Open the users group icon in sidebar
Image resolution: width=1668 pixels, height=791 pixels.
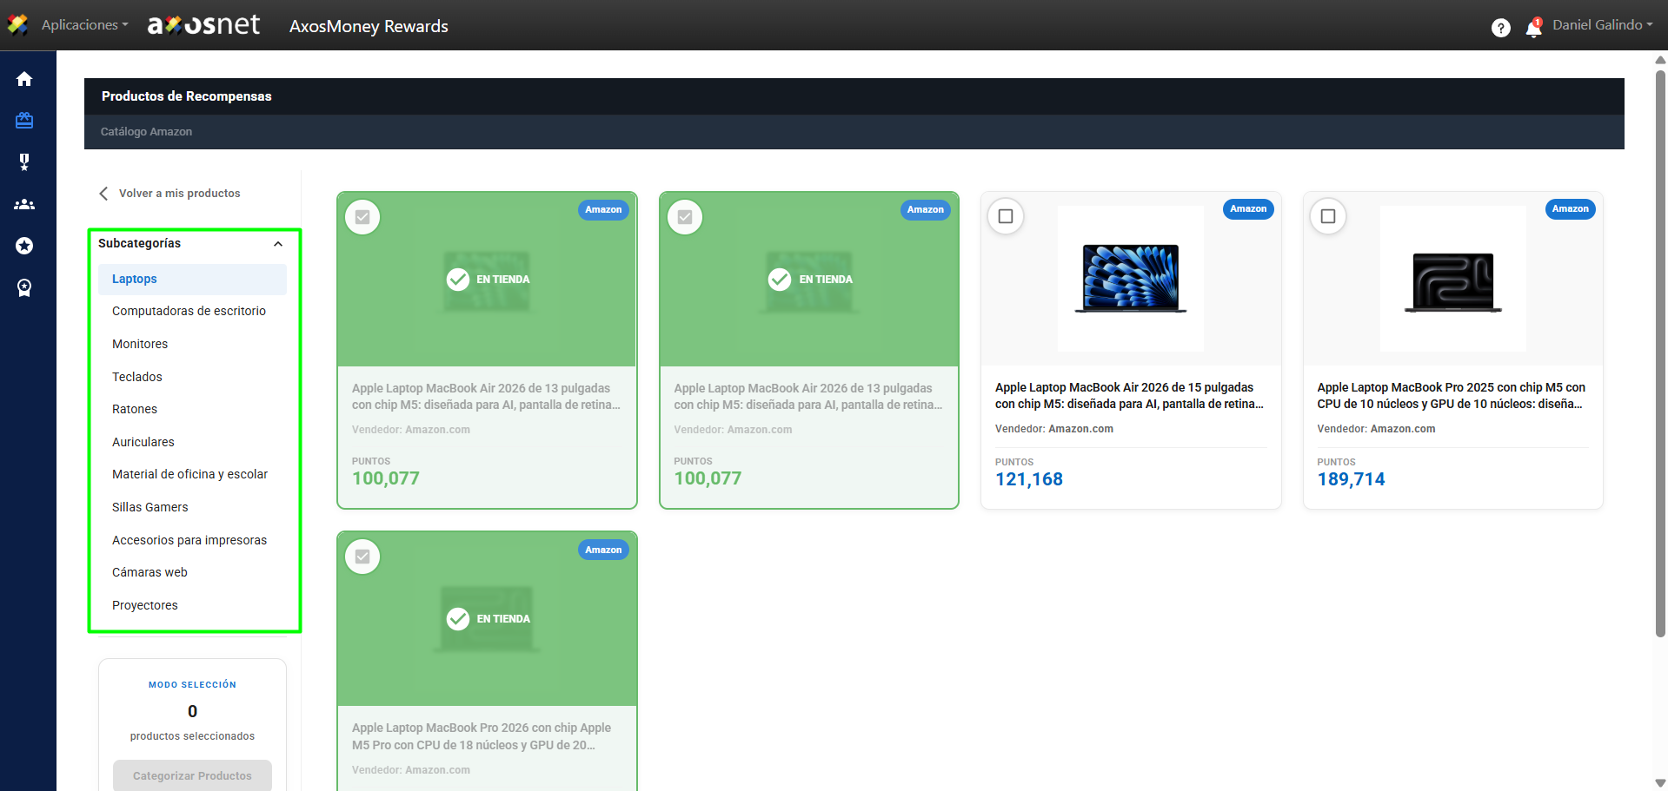pos(24,205)
